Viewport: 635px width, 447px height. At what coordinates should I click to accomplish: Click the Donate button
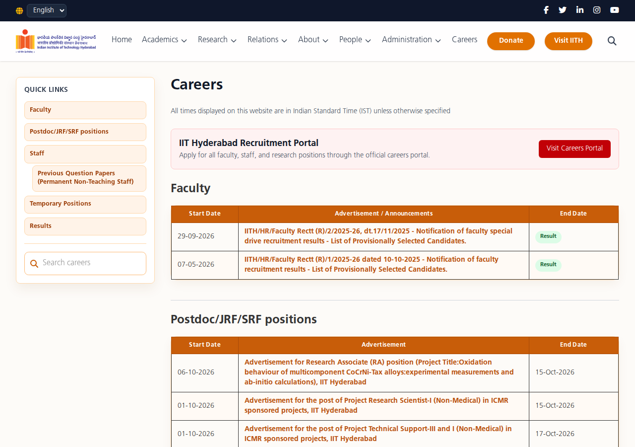point(511,41)
